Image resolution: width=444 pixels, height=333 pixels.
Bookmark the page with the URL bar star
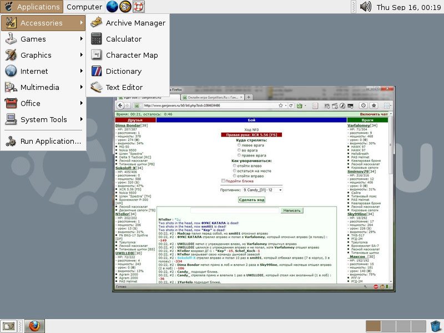(x=281, y=105)
